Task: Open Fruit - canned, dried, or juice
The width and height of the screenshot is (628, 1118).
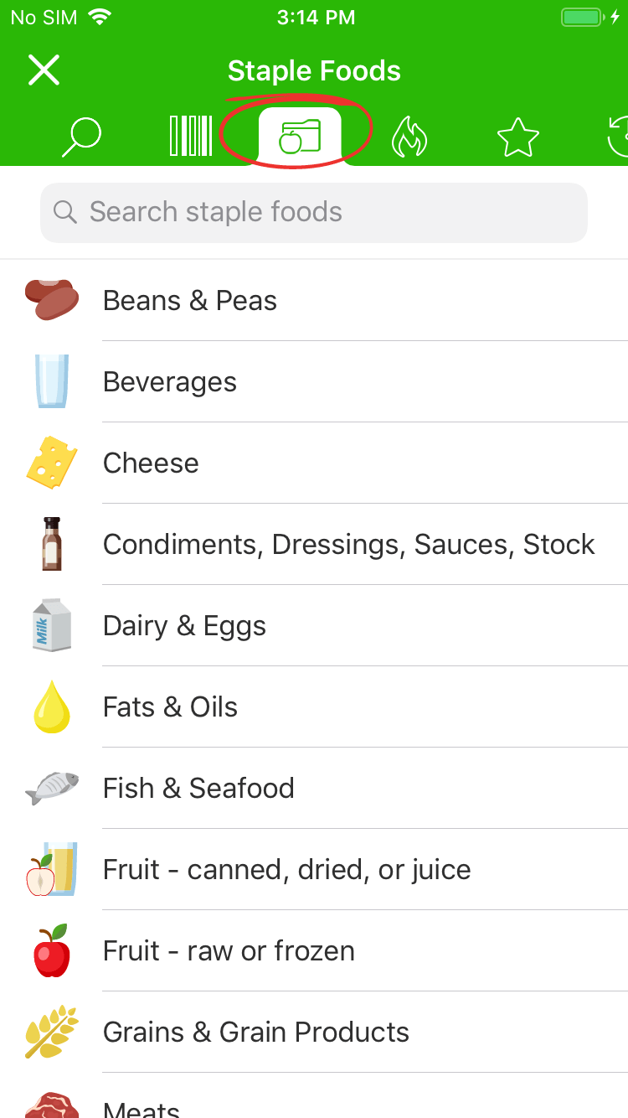Action: point(286,870)
